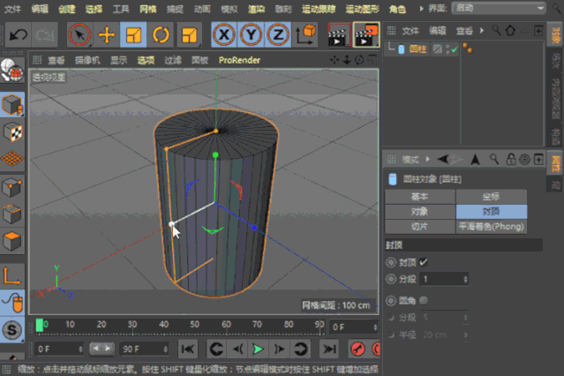
Task: Click the live selection tool
Action: tap(79, 35)
